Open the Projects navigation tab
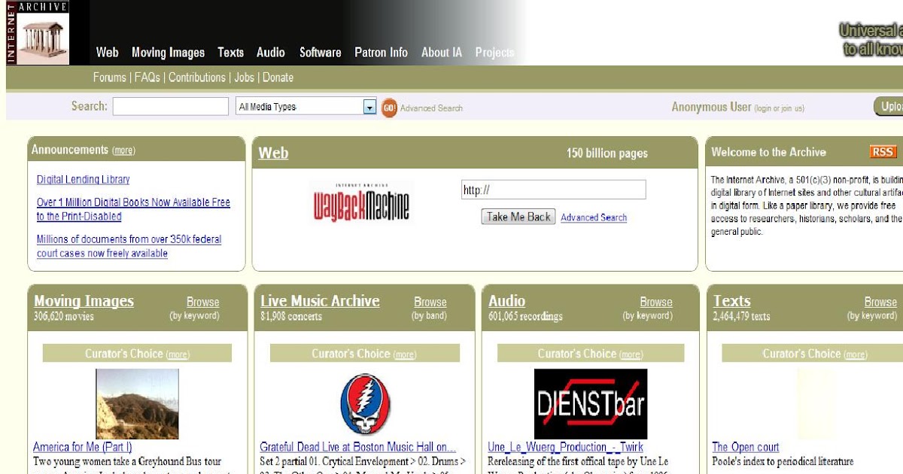903x474 pixels. pos(495,53)
